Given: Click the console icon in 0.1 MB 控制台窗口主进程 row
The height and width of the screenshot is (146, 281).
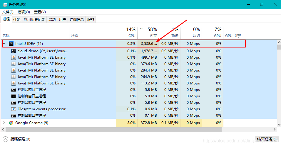Looking at the screenshot, I should [x=14, y=116].
